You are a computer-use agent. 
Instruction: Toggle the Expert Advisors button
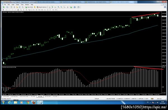pos(42,7)
